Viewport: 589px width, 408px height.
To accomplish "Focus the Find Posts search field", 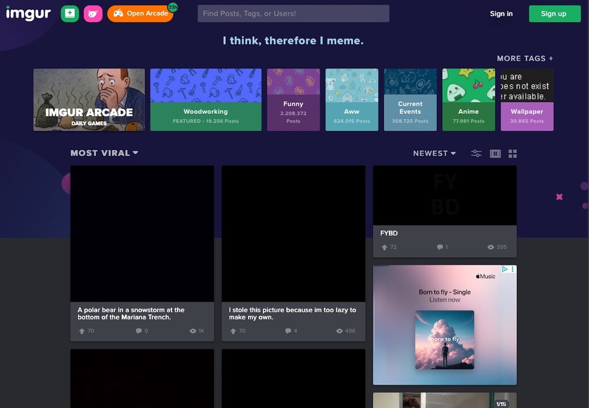I will [293, 13].
